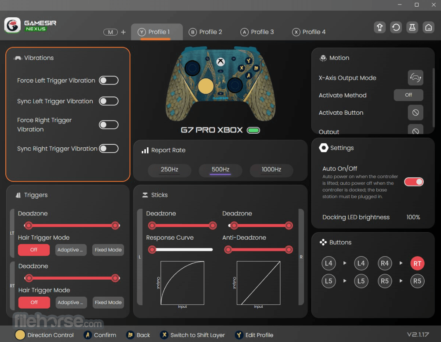Screen dimensions: 441x342
Task: Click the Motion cube icon
Action: coord(323,58)
